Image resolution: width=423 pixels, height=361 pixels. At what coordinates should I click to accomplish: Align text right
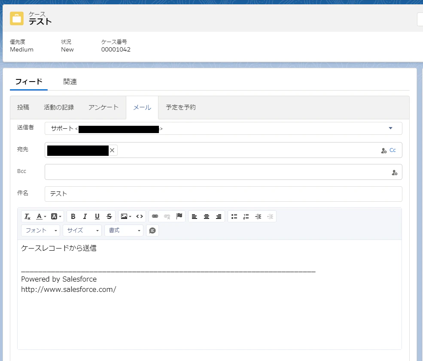pos(219,216)
